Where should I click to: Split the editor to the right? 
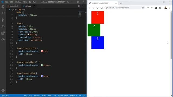(x=79, y=6)
